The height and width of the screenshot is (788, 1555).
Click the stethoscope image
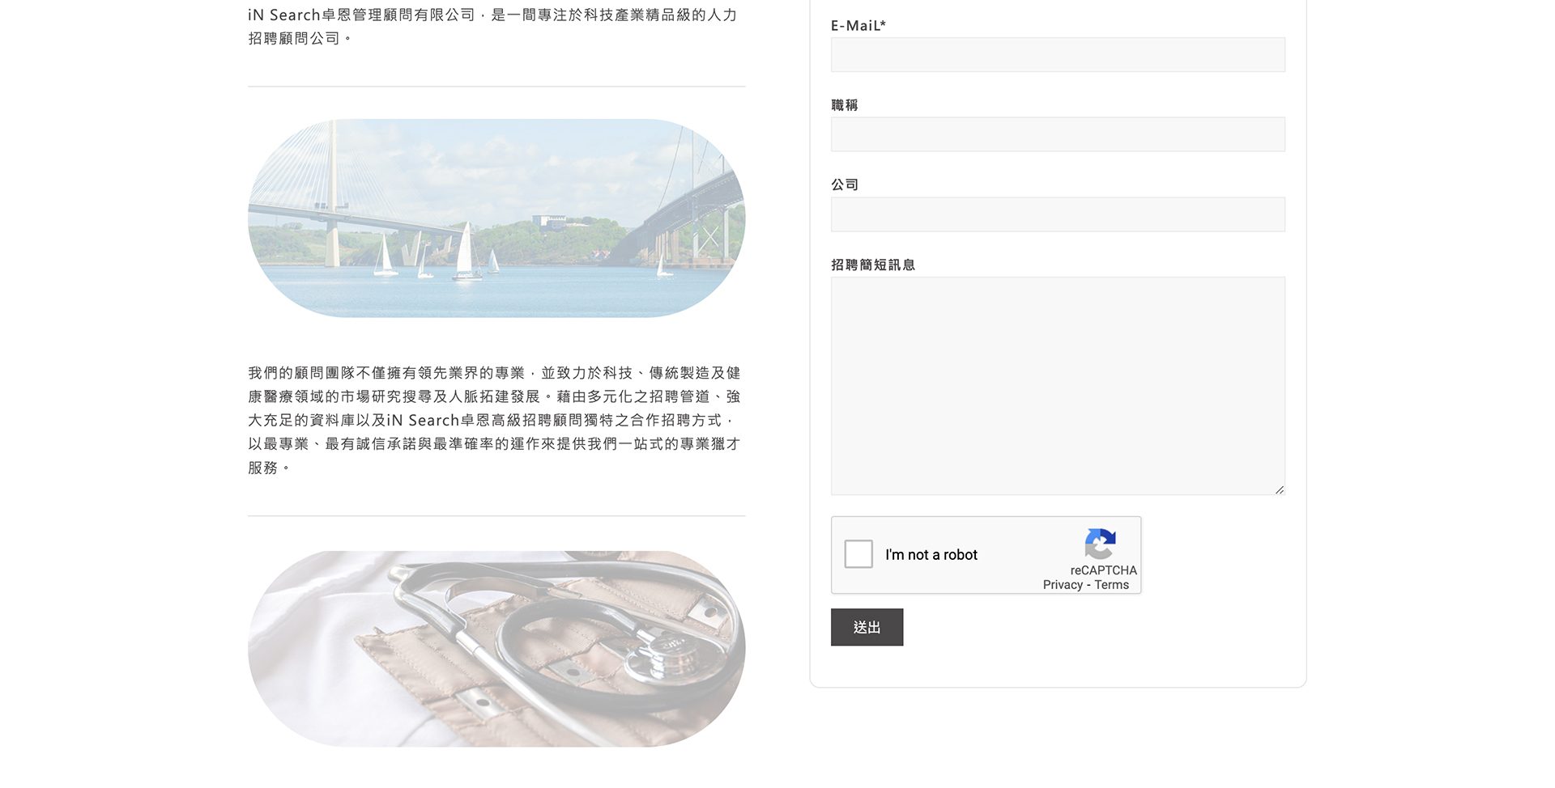click(496, 649)
